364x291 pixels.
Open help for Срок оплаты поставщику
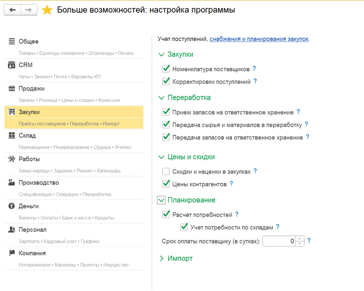309,241
